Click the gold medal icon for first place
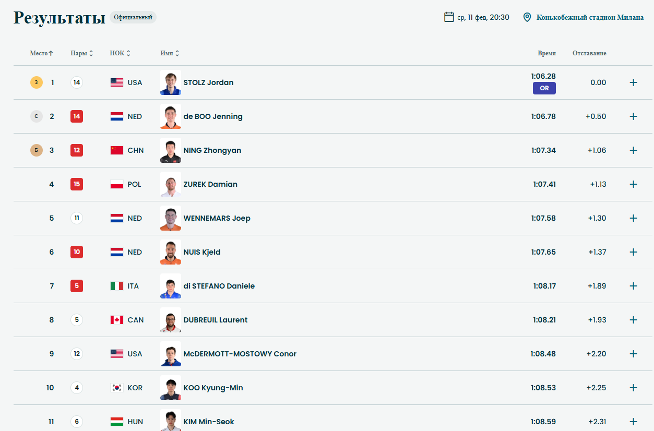 coord(37,82)
